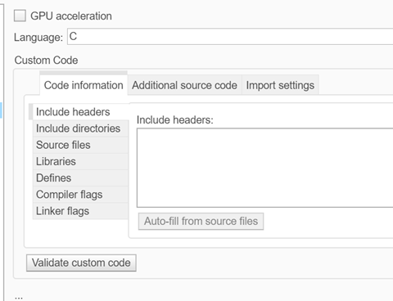Open the Language dropdown showing C

[x=230, y=36]
